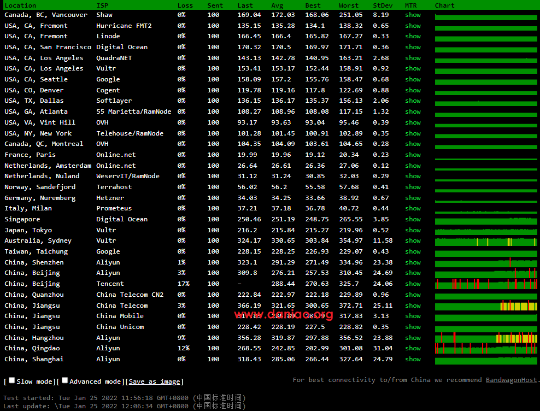Click the Save as image link
Image resolution: width=540 pixels, height=411 pixels.
pos(155,381)
